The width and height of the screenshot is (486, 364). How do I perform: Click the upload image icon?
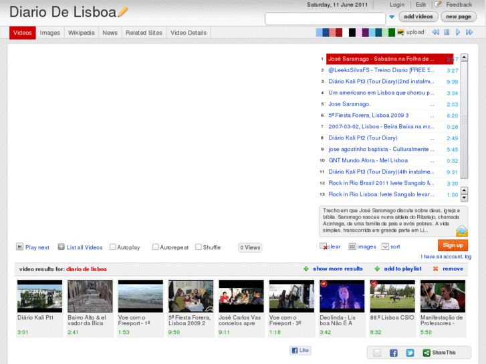(x=400, y=32)
